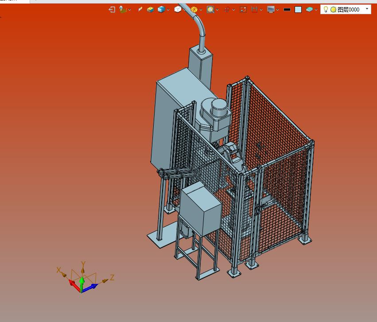377x322 pixels.
Task: Expand the arrow beside the teal layers icon
Action: (x=316, y=10)
